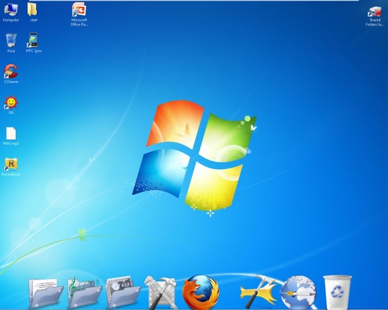Select the WAV.mp3 file icon
Screen dimensions: 388x310
click(11, 133)
